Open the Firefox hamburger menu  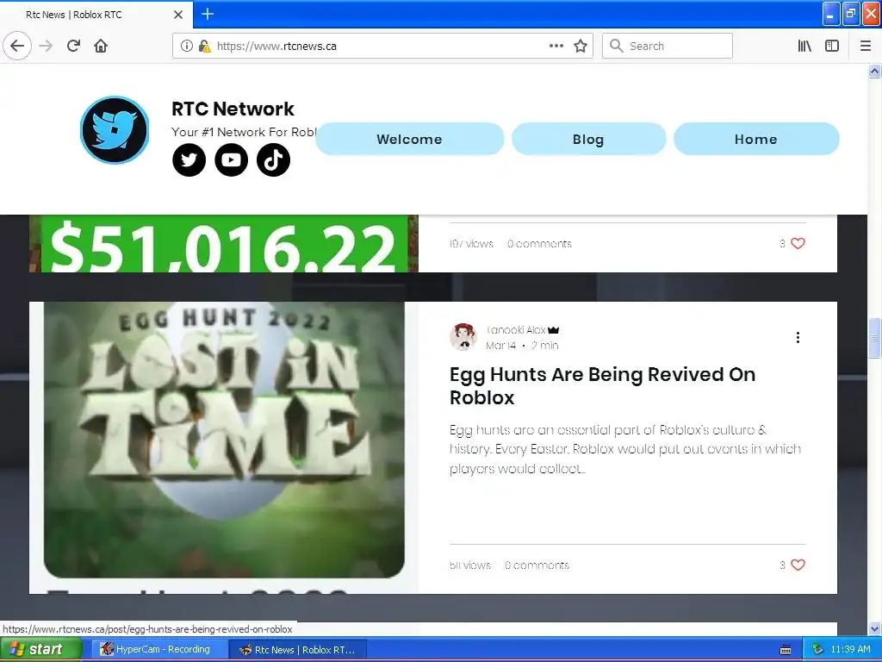tap(866, 47)
